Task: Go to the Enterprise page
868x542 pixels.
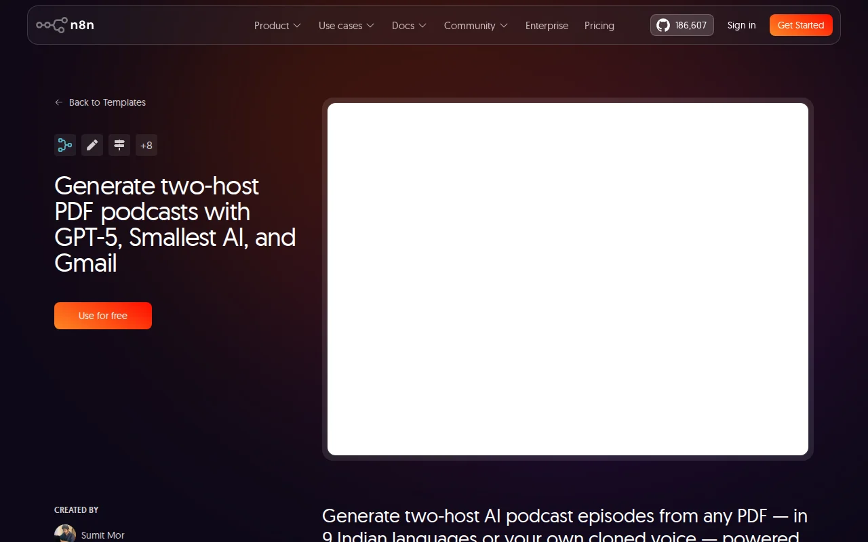Action: tap(547, 25)
